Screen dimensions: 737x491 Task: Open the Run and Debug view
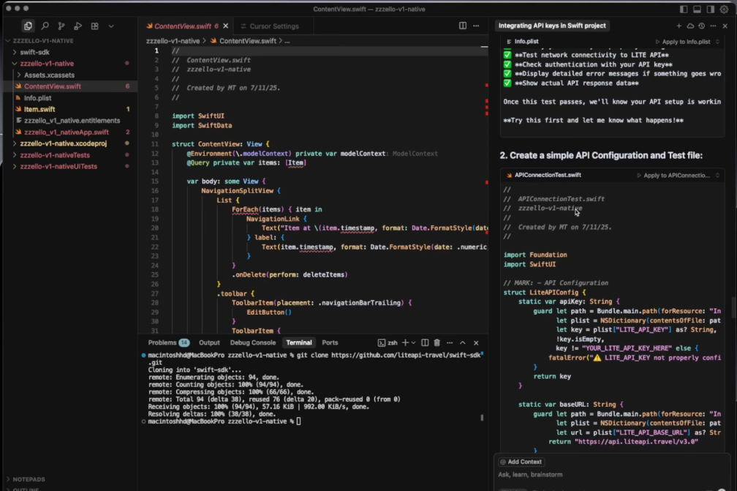point(78,26)
